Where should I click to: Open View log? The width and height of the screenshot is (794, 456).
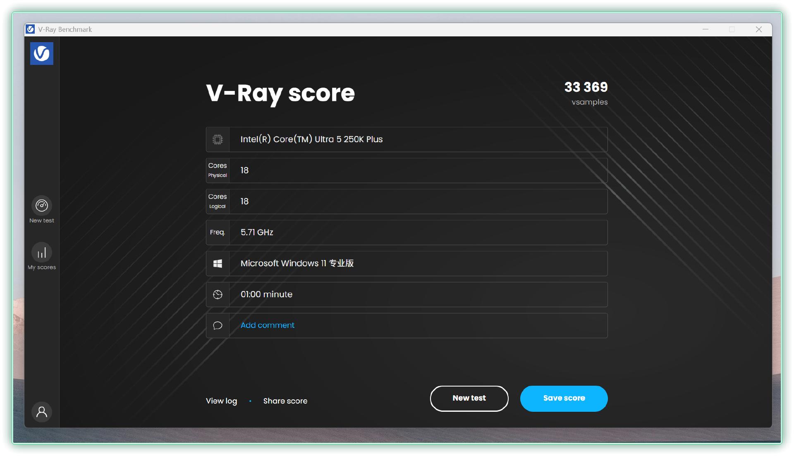pos(221,401)
